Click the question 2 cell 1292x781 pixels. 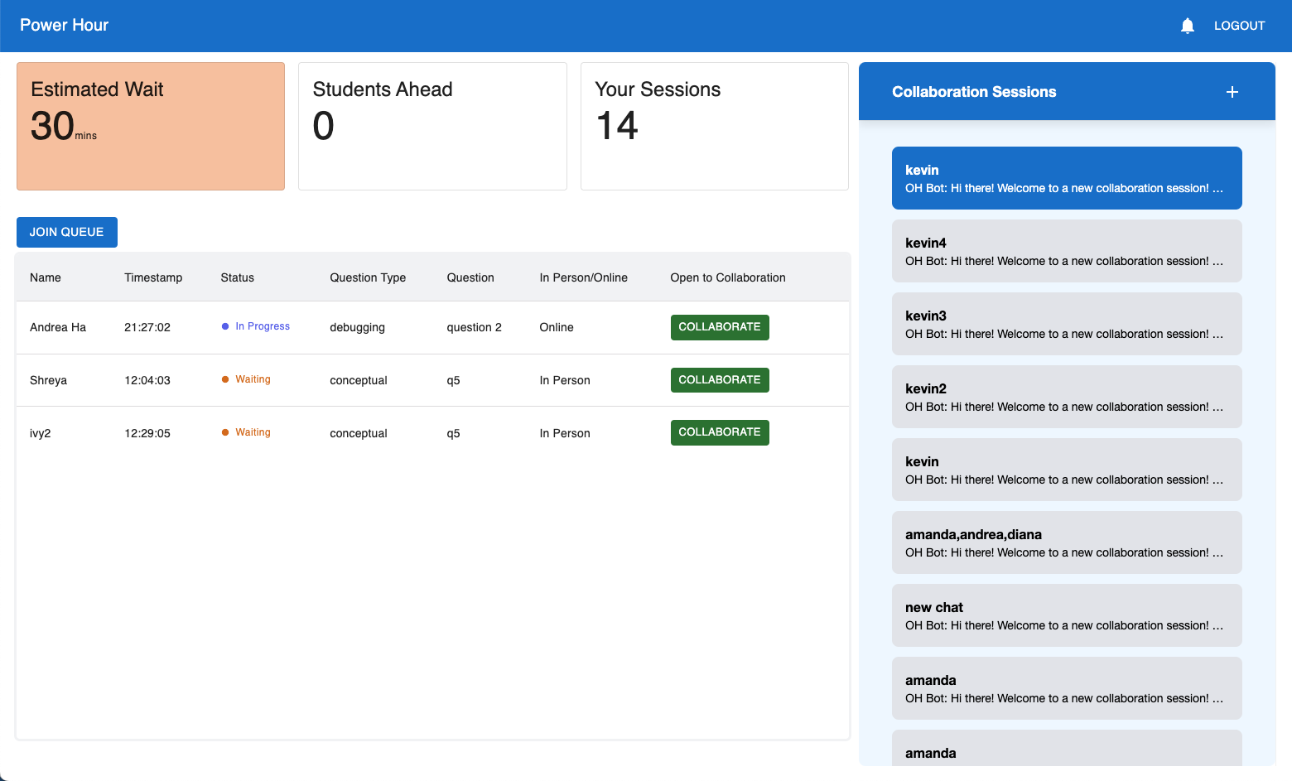coord(475,327)
